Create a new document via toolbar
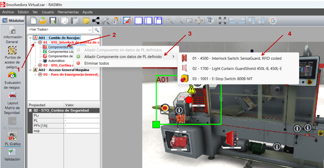The height and width of the screenshot is (168, 324). [34, 21]
